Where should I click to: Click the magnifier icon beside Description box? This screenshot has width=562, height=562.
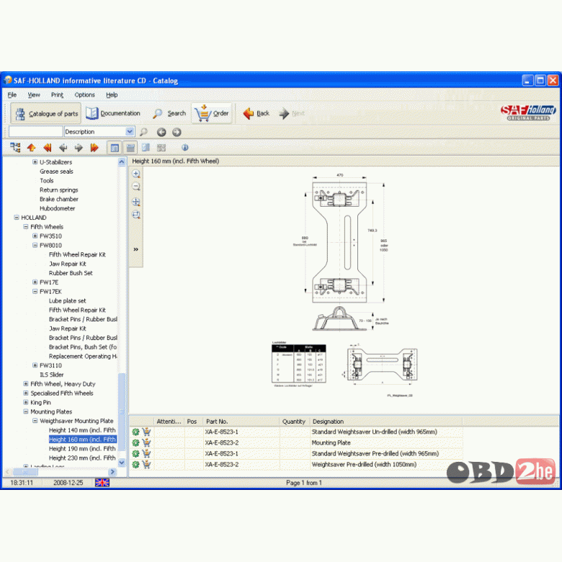tap(143, 132)
